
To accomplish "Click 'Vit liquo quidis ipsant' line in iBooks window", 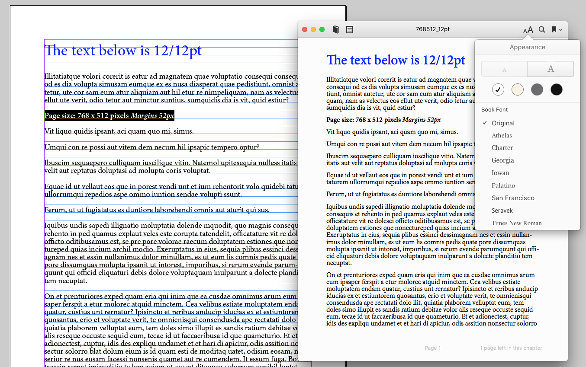I will point(392,132).
